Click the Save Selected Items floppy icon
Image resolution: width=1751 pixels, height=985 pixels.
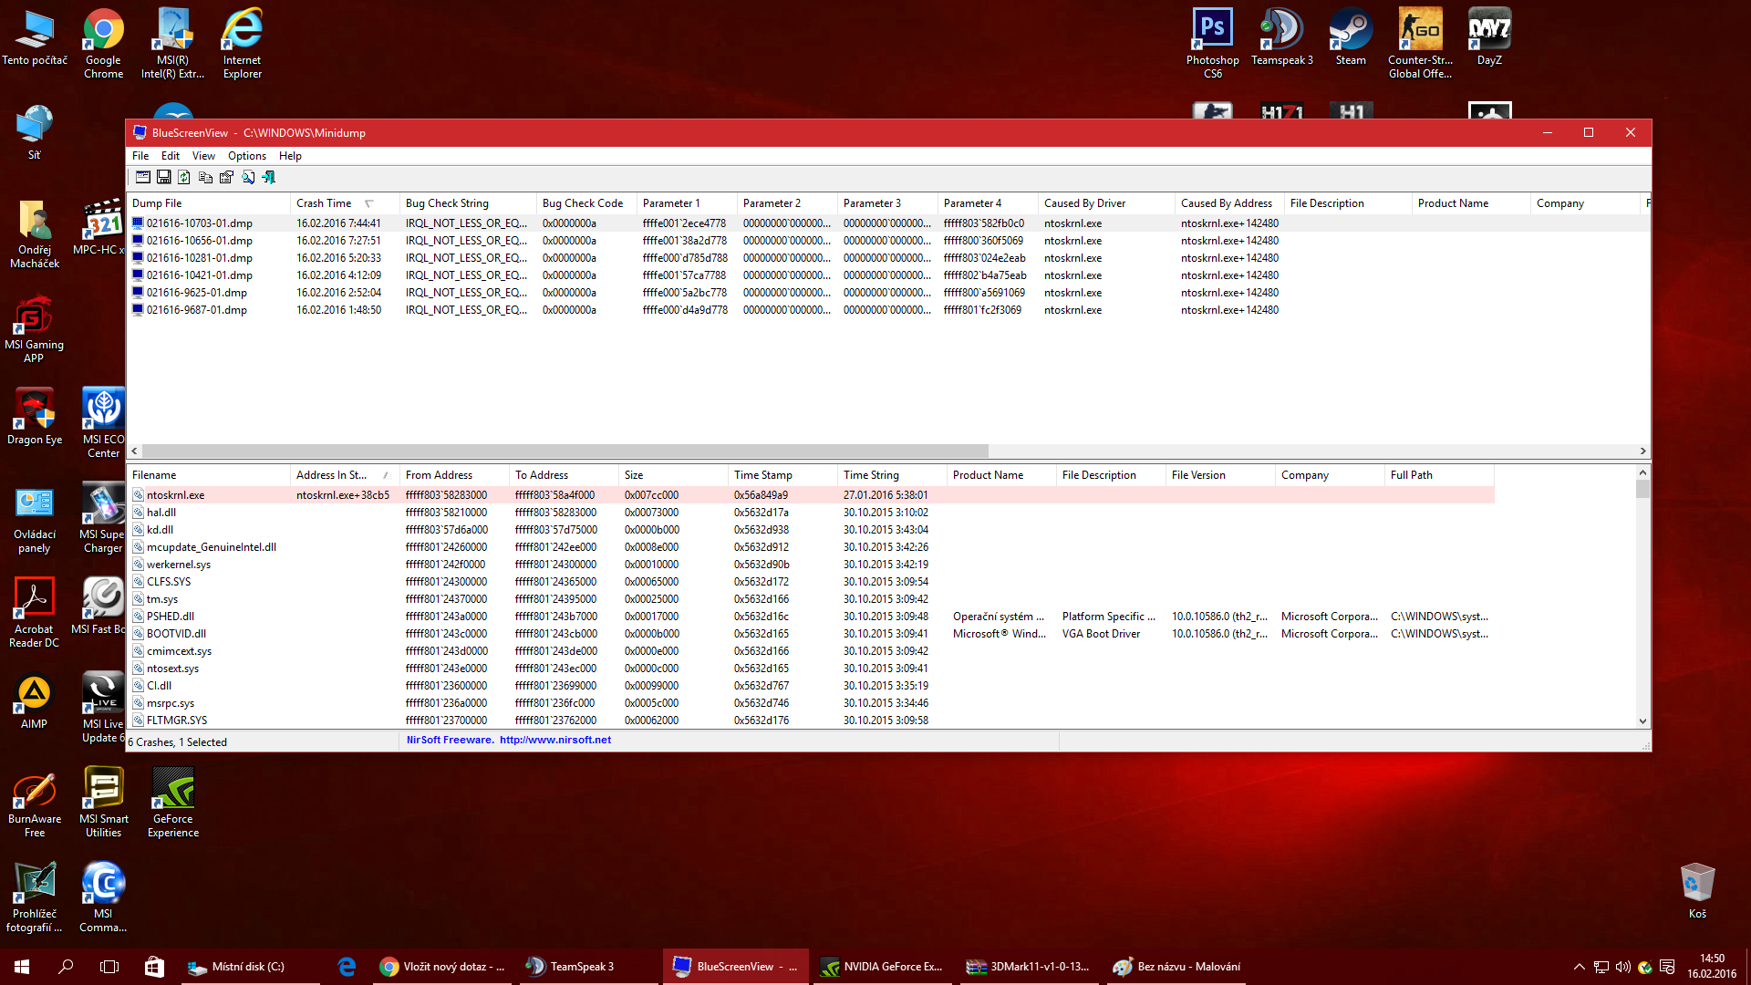click(164, 177)
